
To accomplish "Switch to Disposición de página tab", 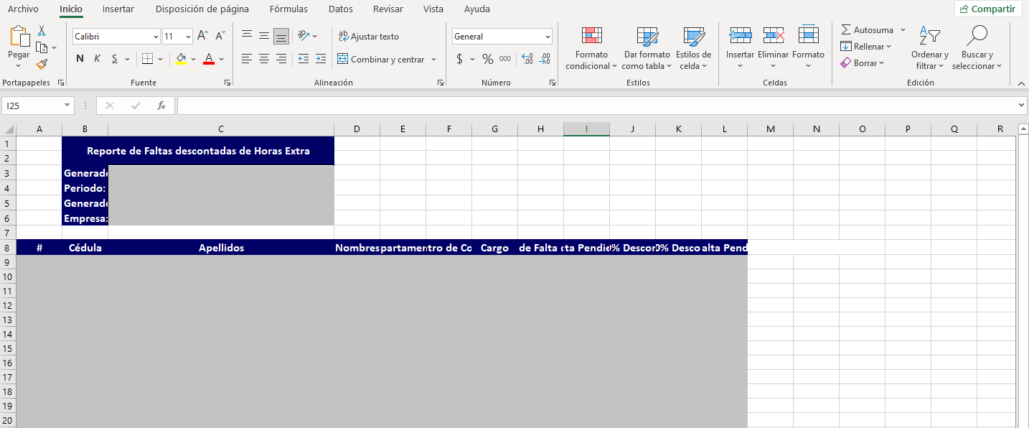I will pos(202,9).
